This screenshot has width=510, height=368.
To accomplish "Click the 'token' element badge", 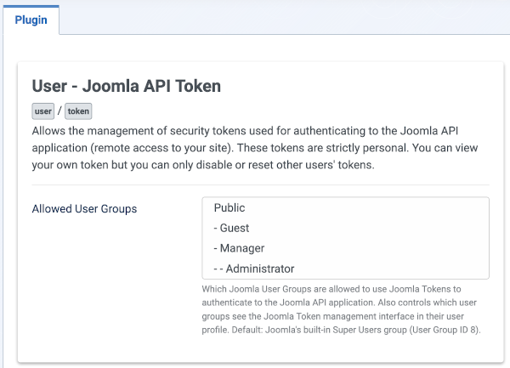I will (x=78, y=111).
